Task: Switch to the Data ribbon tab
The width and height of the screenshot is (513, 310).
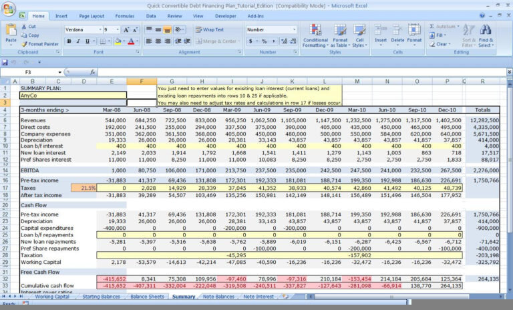Action: (x=151, y=16)
